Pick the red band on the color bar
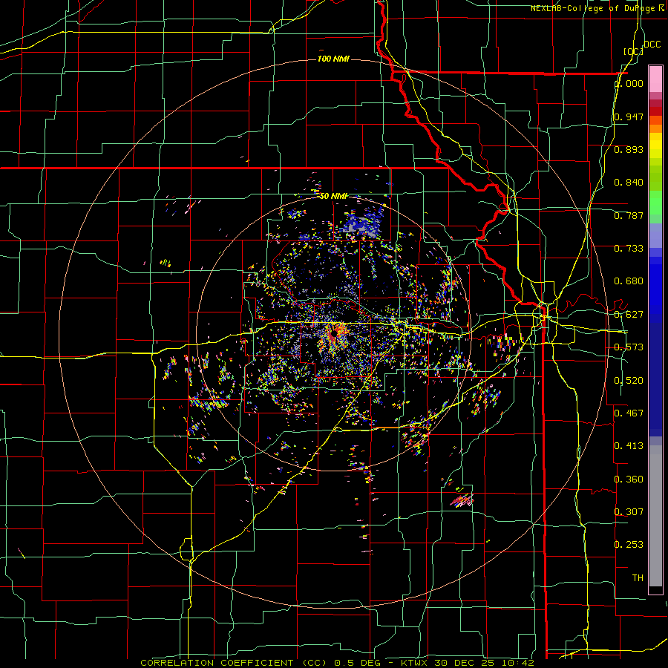This screenshot has height=668, width=668. [655, 111]
